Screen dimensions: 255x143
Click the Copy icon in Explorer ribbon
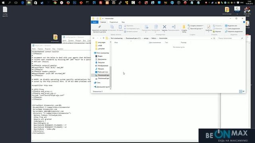112,27
